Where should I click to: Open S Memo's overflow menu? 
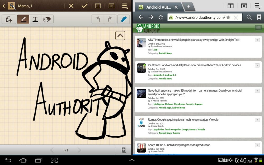[125, 6]
